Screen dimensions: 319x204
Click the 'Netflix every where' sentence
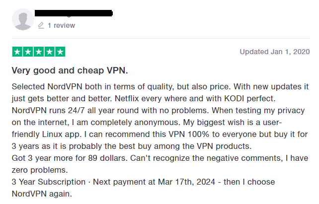(x=195, y=99)
